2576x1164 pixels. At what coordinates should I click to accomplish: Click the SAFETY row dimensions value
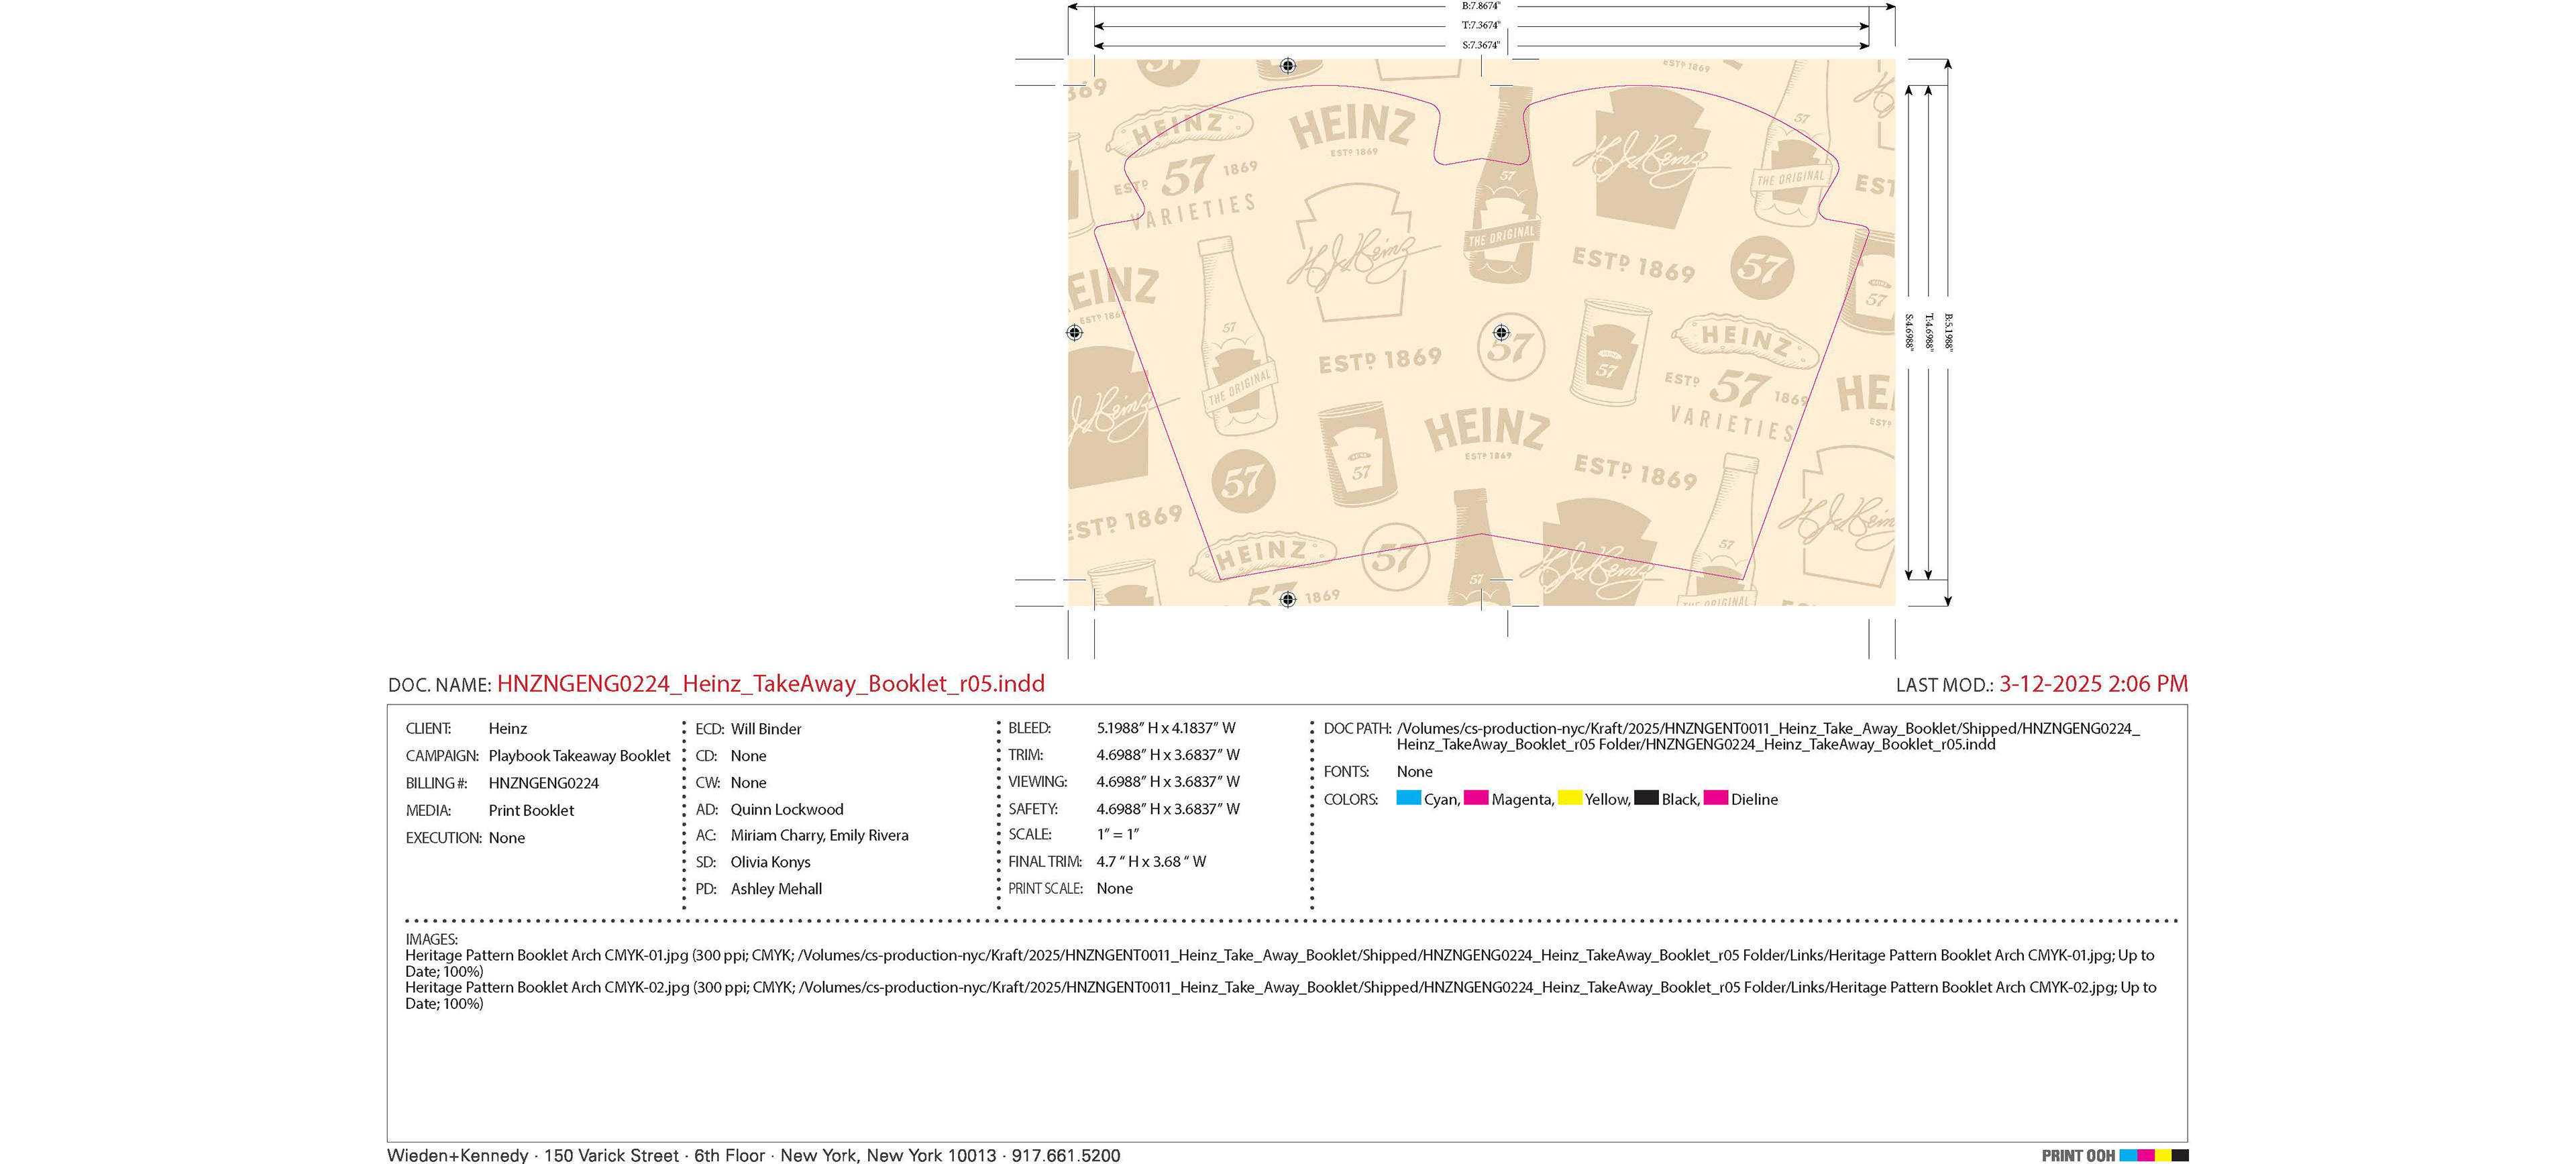pos(1168,809)
